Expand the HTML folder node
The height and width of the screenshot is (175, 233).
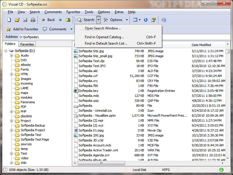coord(11,74)
